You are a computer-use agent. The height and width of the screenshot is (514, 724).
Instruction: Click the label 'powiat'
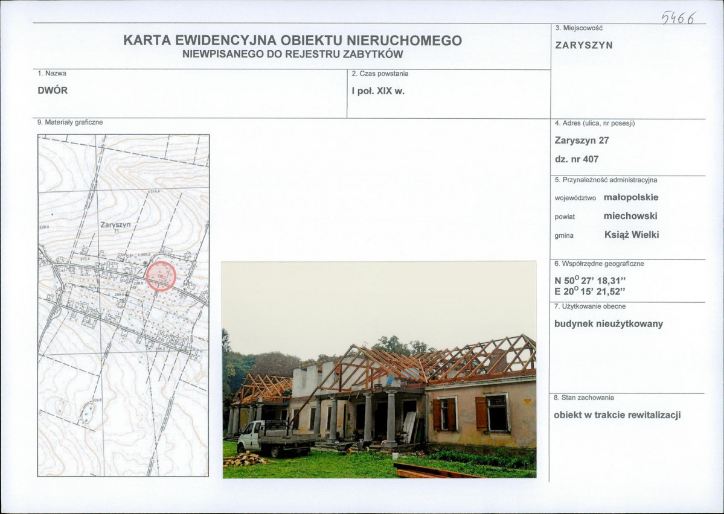point(565,217)
